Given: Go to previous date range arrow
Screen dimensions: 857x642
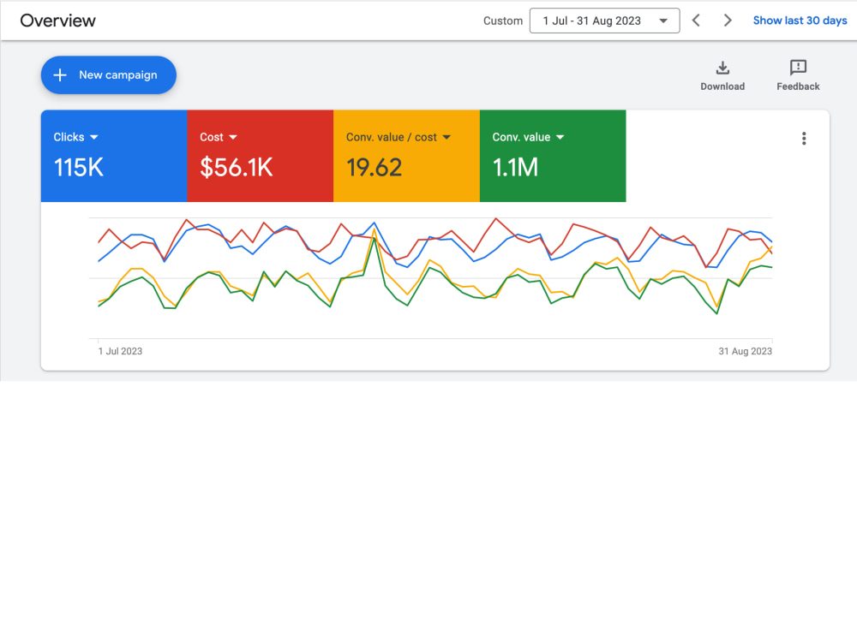Looking at the screenshot, I should pos(696,21).
